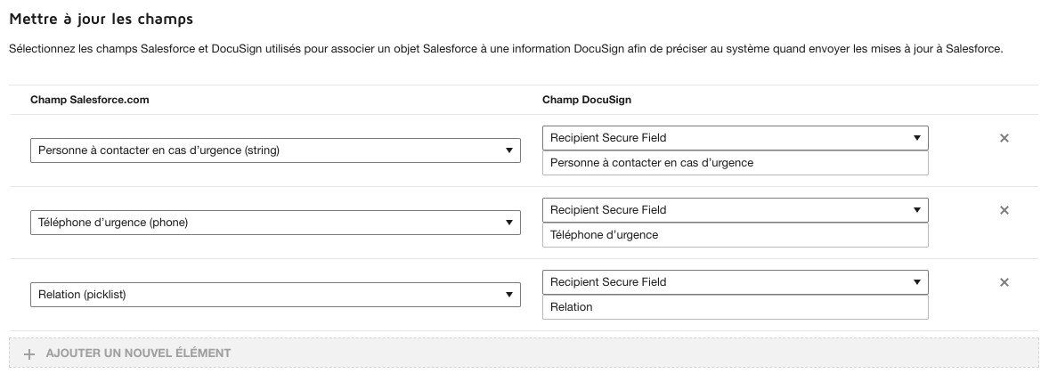Remove the Relation mapping row

pos(1004,282)
